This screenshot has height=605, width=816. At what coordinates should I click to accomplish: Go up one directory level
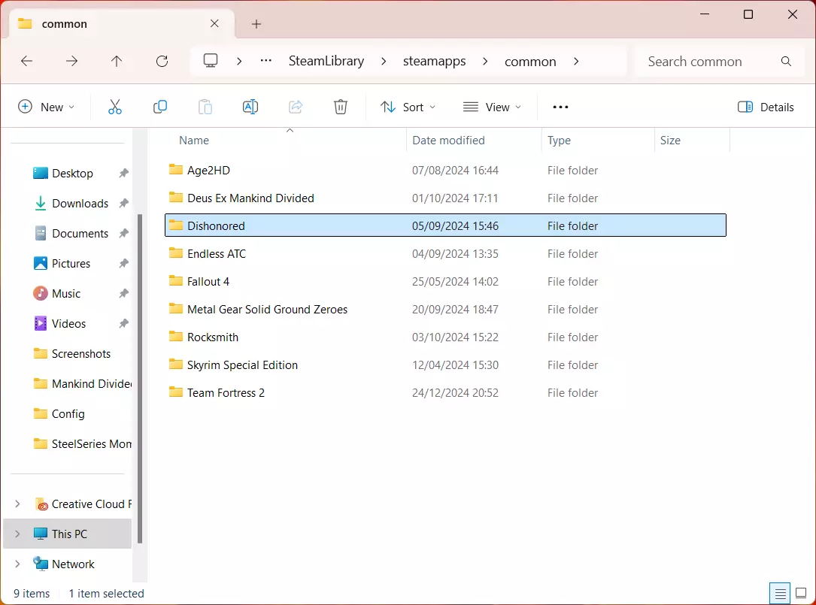coord(117,62)
